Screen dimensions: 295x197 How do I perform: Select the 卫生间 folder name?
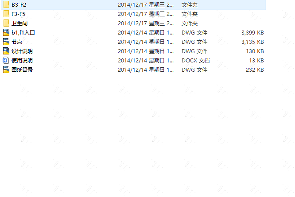[19, 23]
